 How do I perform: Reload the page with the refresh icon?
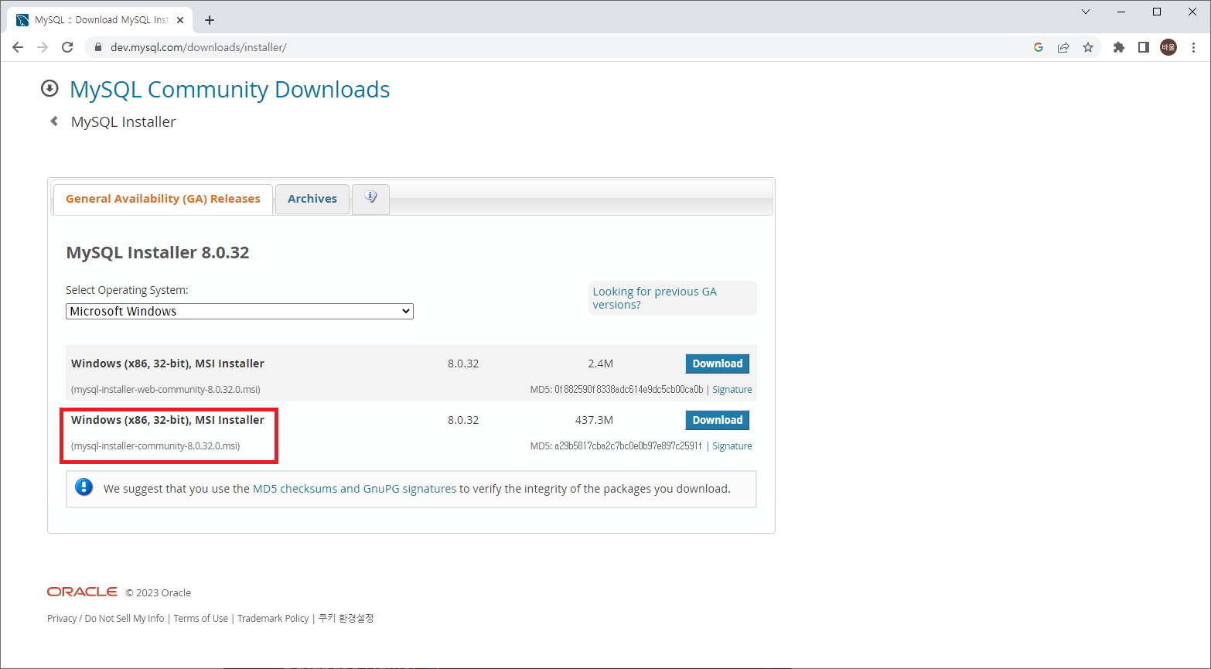[x=67, y=47]
